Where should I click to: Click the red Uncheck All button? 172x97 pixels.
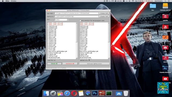[x=70, y=64]
